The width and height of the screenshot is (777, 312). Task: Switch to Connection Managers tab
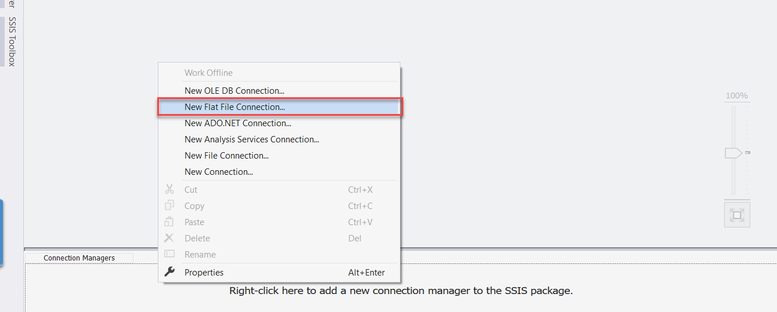point(79,258)
